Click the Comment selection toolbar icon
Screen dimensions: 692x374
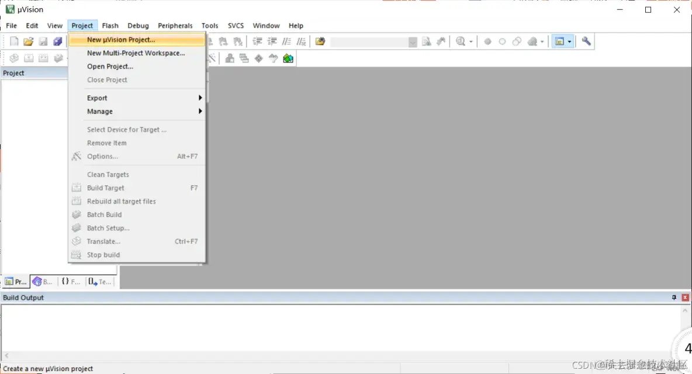(286, 41)
